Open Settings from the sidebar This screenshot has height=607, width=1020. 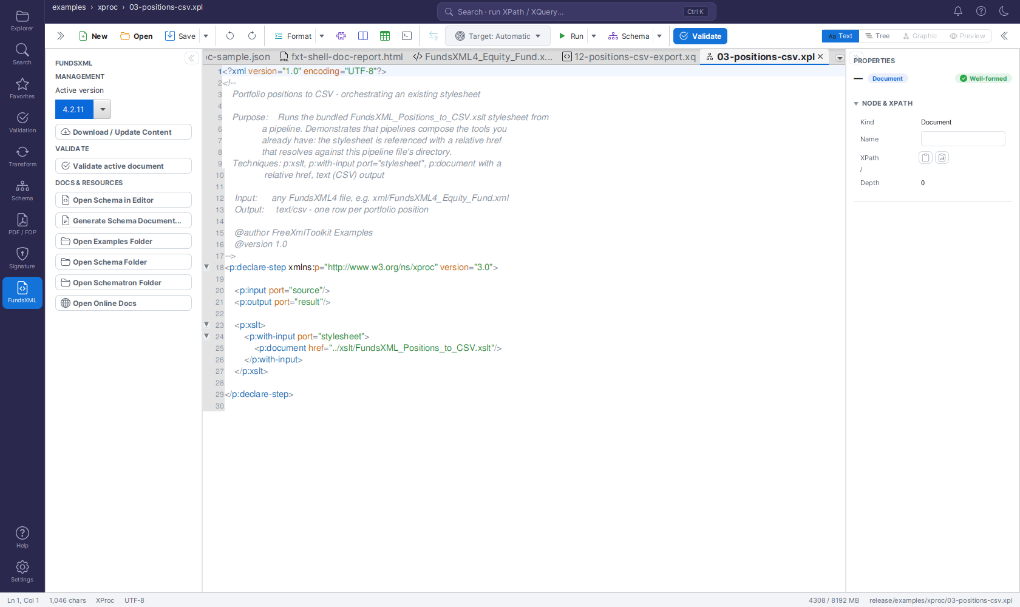22,571
